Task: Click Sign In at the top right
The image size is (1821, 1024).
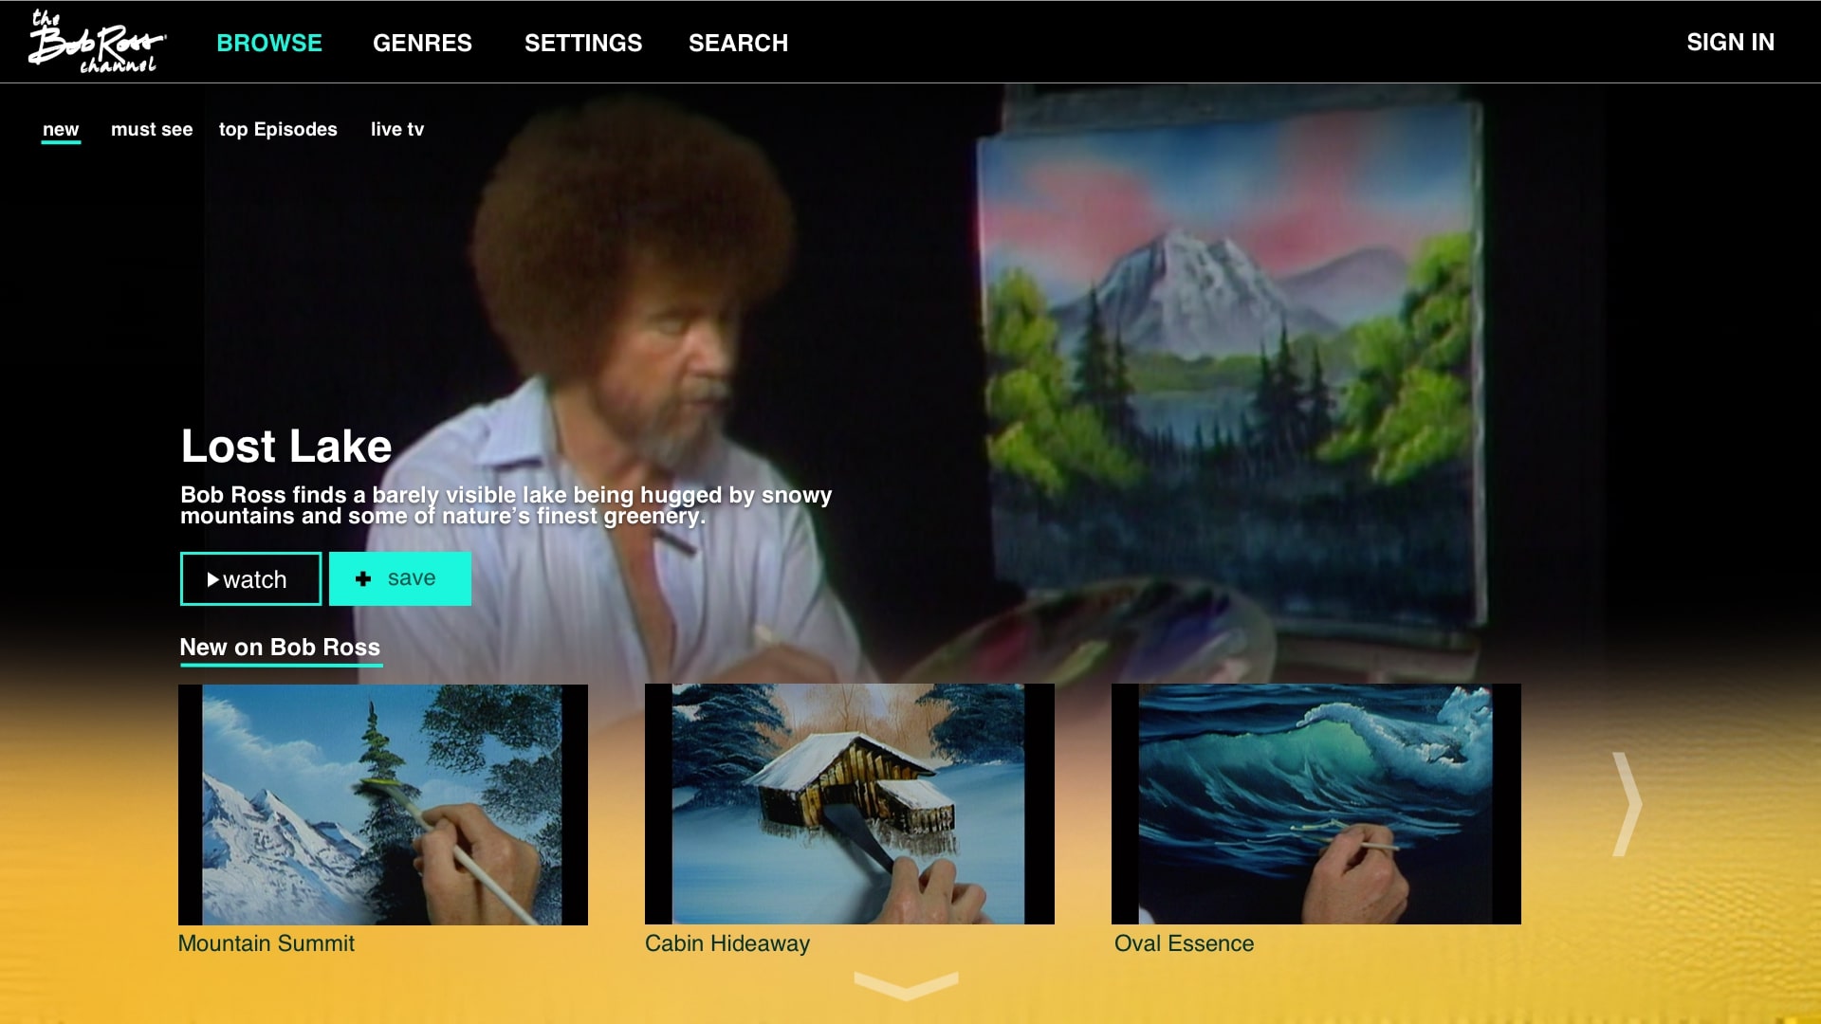Action: point(1730,43)
